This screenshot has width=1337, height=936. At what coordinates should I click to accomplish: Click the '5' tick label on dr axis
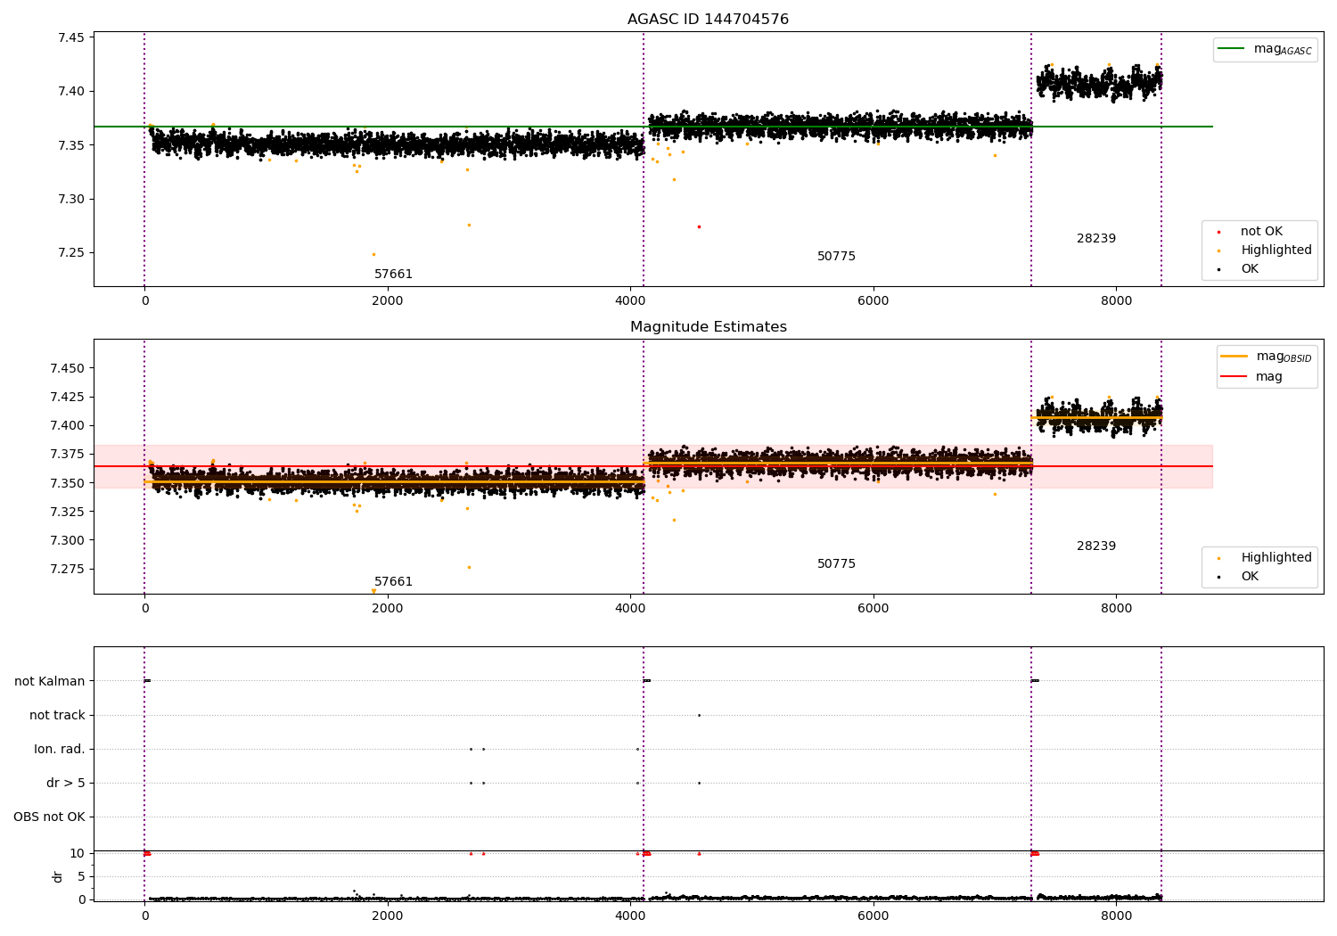click(81, 876)
